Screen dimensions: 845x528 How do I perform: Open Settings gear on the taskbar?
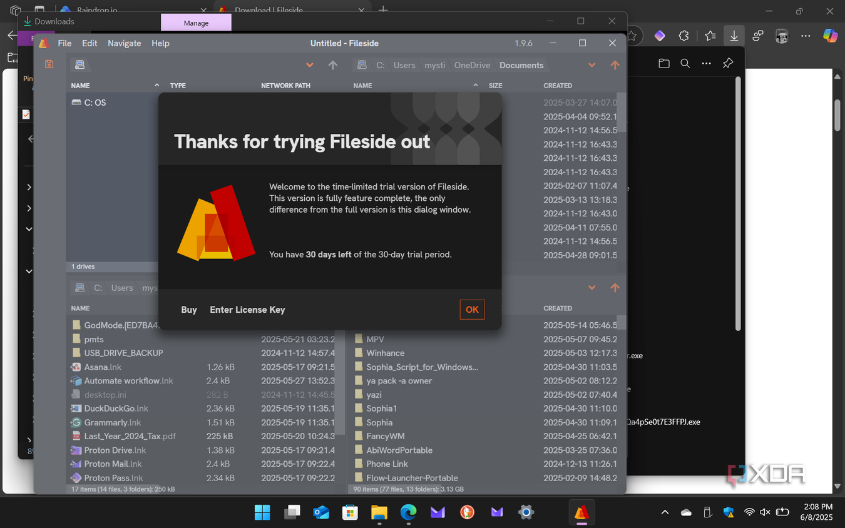pyautogui.click(x=526, y=512)
